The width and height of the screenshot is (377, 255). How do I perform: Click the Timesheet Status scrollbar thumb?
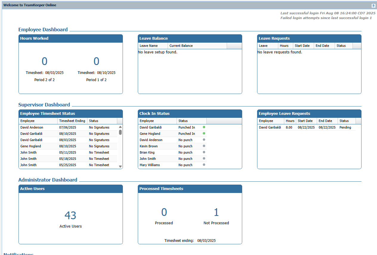coord(120,132)
